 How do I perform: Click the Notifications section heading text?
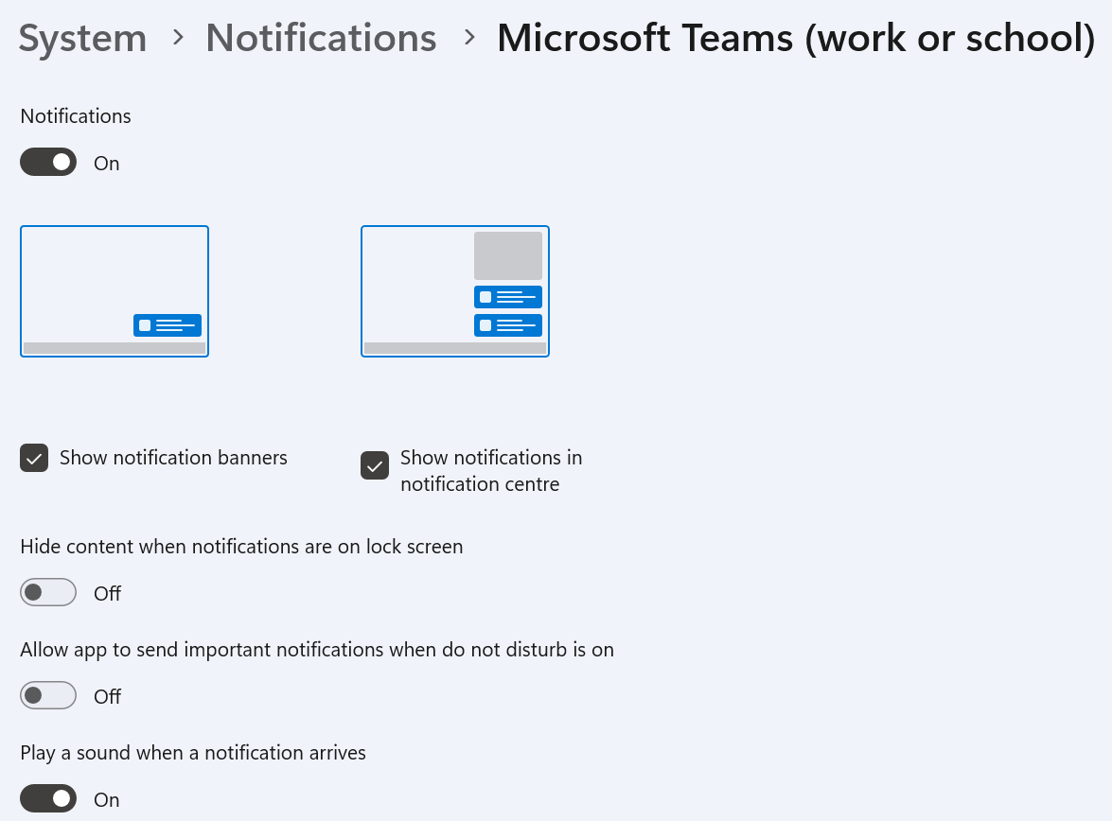[76, 116]
